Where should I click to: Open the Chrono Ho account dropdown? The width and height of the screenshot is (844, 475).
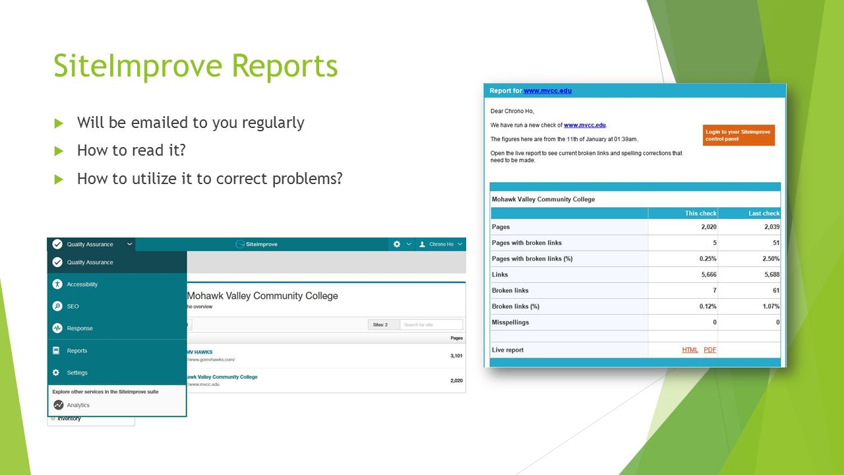(441, 244)
